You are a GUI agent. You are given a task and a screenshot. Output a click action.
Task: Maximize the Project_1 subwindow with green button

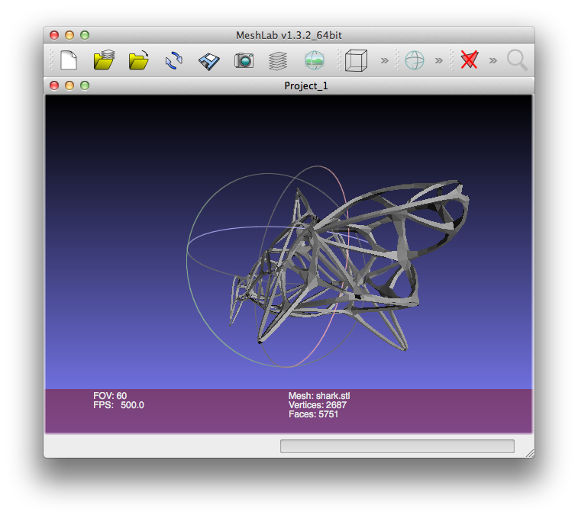(x=85, y=85)
